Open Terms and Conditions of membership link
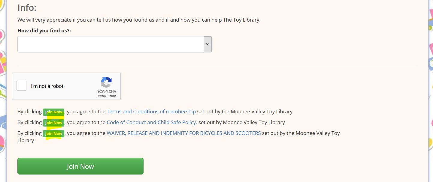Viewport: 433px width, 182px height. pos(151,112)
